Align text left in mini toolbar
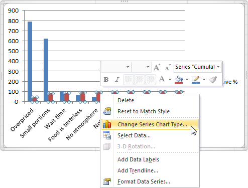Screen dimensions: 248x188 pos(129,79)
